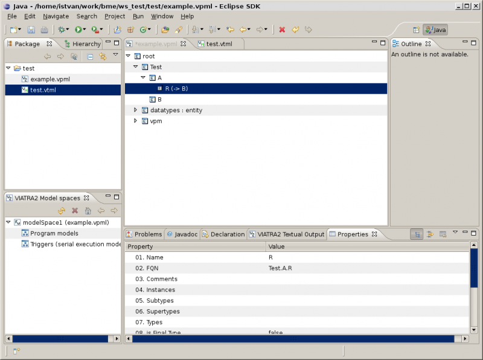The height and width of the screenshot is (360, 483).
Task: Open the Properties view menu arrow
Action: 455,232
